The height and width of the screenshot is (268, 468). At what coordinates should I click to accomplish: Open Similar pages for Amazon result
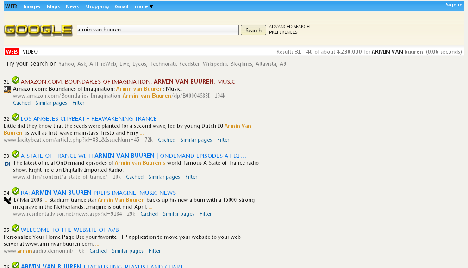(51, 103)
